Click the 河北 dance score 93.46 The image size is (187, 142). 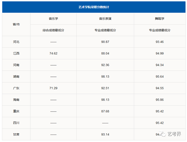click(160, 42)
